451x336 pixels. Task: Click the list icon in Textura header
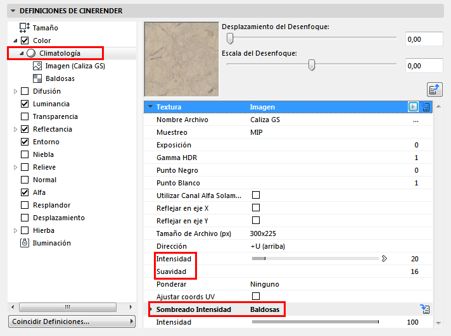(426, 107)
